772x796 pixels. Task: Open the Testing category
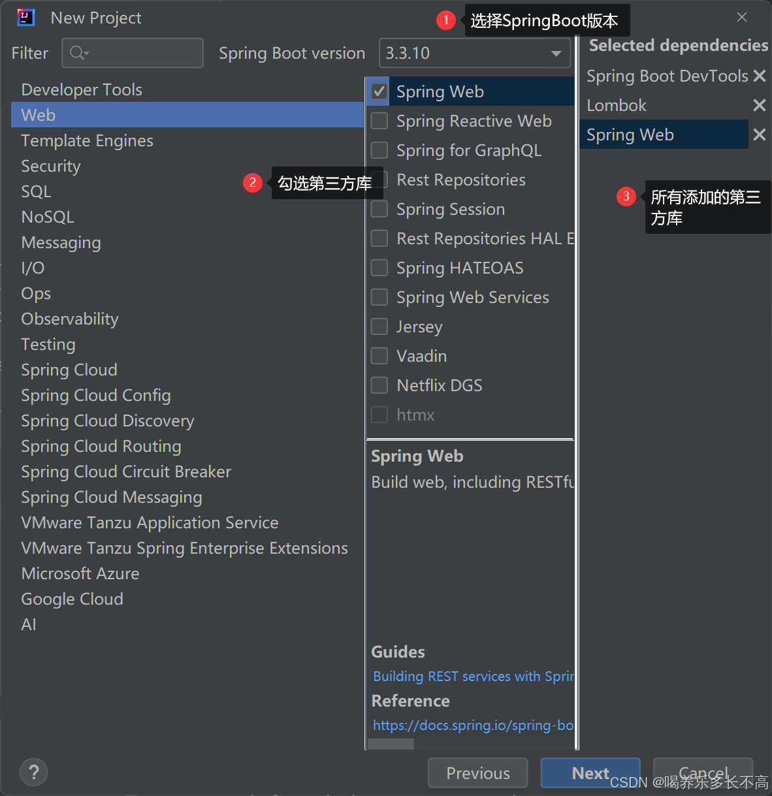pyautogui.click(x=187, y=344)
